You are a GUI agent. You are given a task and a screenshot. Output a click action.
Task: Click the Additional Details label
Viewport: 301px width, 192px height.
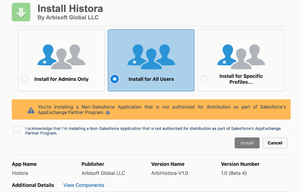pos(33,185)
